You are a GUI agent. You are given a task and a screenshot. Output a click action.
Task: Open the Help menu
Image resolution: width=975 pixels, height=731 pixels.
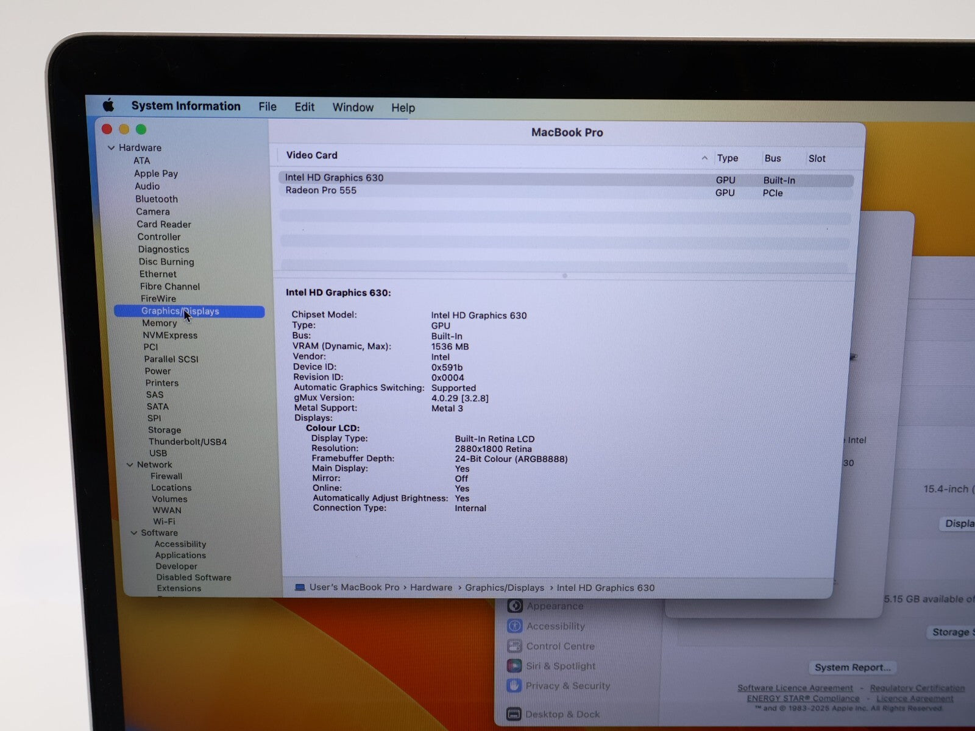pyautogui.click(x=403, y=108)
